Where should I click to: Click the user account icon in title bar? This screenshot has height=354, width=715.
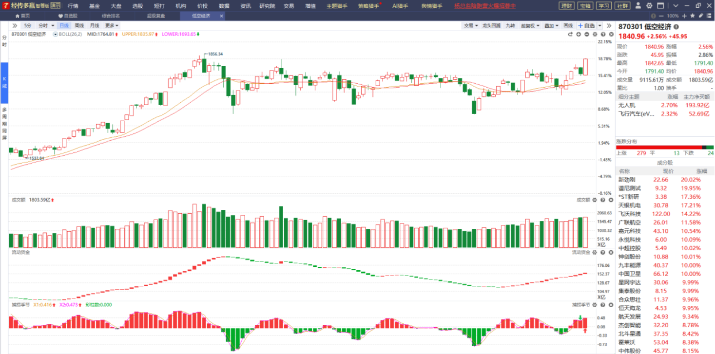[639, 6]
